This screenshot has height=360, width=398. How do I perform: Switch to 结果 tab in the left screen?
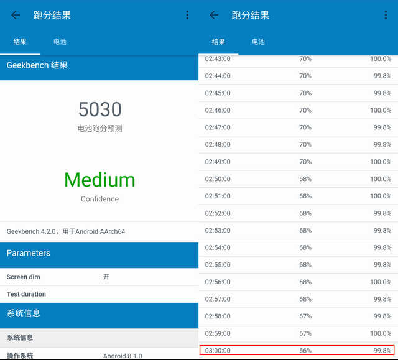(20, 42)
